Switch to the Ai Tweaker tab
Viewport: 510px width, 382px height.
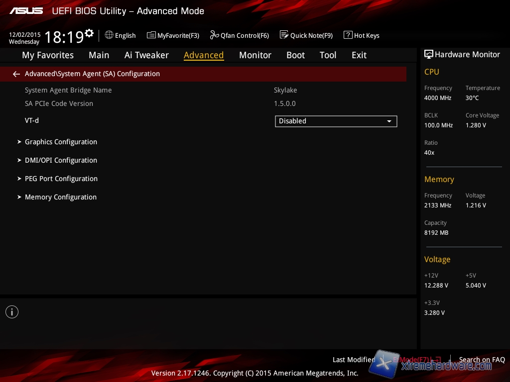[146, 55]
